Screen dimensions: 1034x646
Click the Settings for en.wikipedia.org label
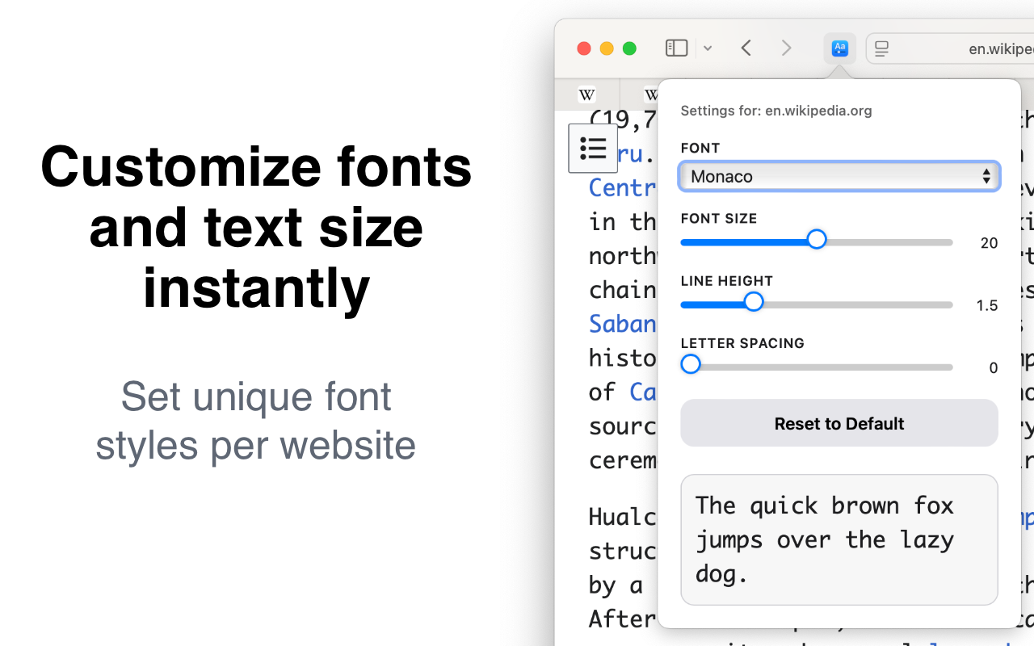coord(776,111)
